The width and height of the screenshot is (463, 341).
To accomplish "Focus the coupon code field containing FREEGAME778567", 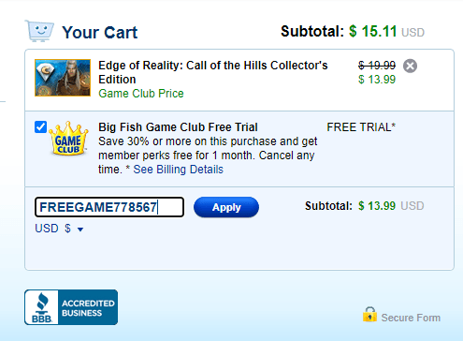I will click(x=109, y=207).
